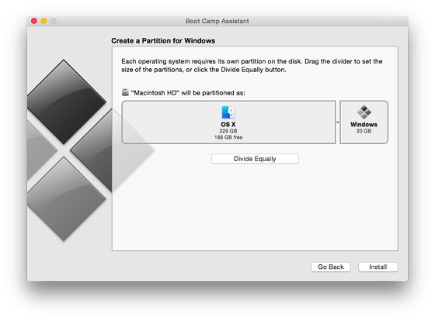The height and width of the screenshot is (320, 435).
Task: Click the Divide Equally button
Action: coord(255,159)
